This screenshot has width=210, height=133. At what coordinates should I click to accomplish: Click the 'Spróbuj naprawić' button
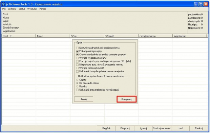(162, 128)
